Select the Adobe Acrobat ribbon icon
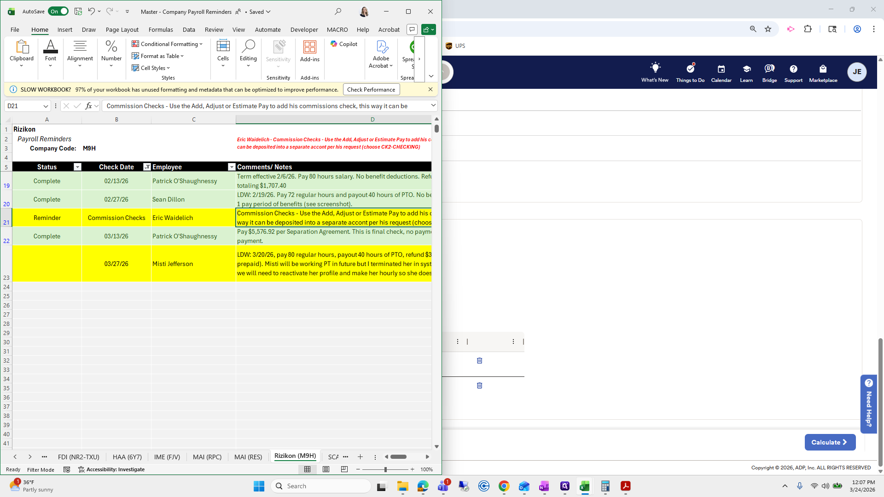The height and width of the screenshot is (497, 884). tap(381, 53)
